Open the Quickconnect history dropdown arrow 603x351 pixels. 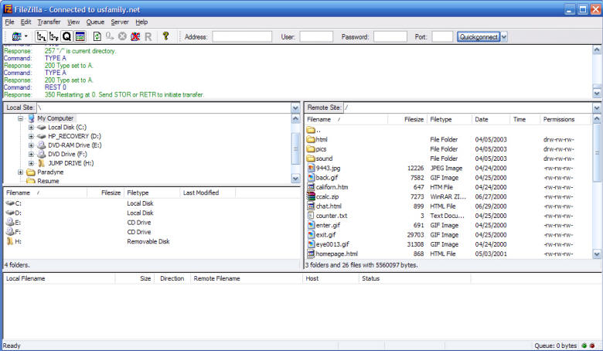(x=504, y=37)
